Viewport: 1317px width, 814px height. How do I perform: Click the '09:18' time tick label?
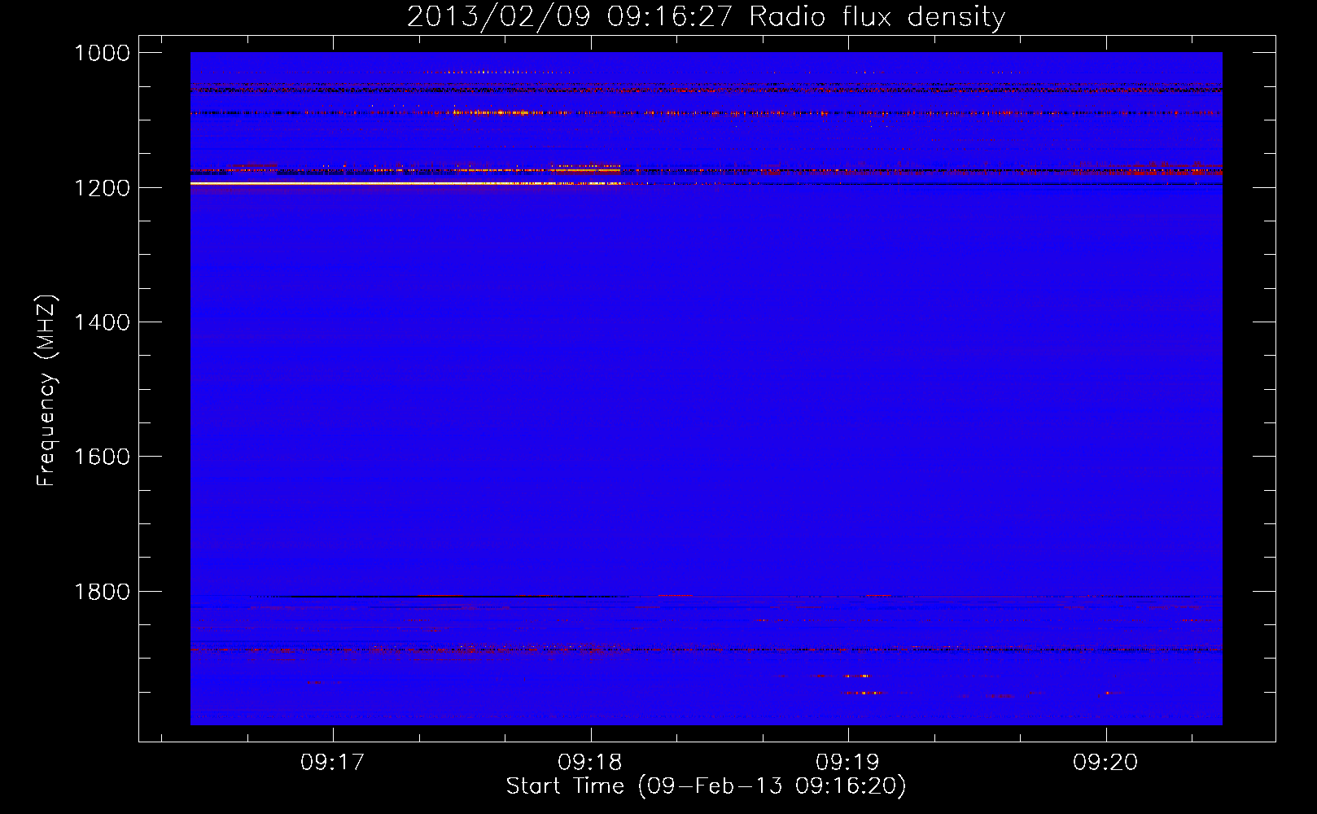(590, 763)
